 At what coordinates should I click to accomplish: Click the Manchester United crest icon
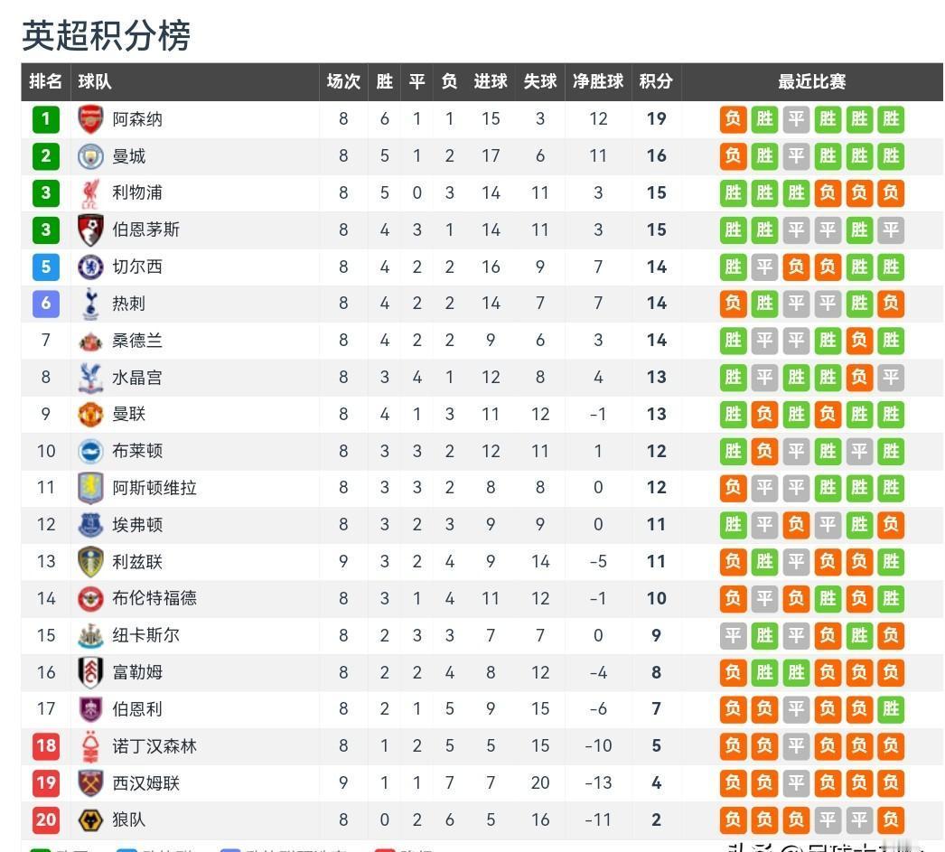click(x=90, y=415)
